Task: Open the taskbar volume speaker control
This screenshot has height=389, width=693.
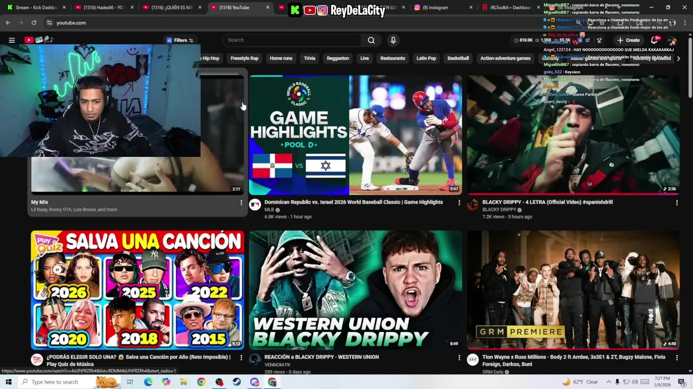Action: (x=635, y=382)
